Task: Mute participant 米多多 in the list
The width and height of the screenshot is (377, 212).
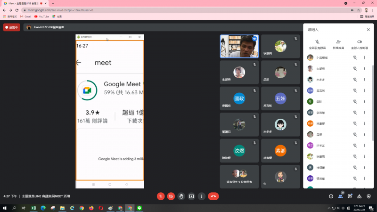Action: [355, 80]
